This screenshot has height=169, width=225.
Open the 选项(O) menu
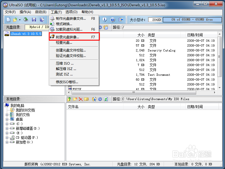tap(72, 12)
